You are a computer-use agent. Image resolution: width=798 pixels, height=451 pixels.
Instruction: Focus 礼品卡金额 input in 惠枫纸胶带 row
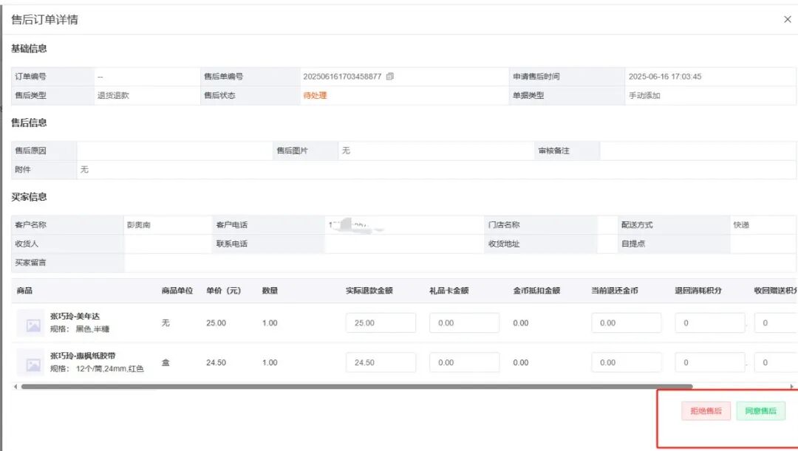tap(464, 362)
